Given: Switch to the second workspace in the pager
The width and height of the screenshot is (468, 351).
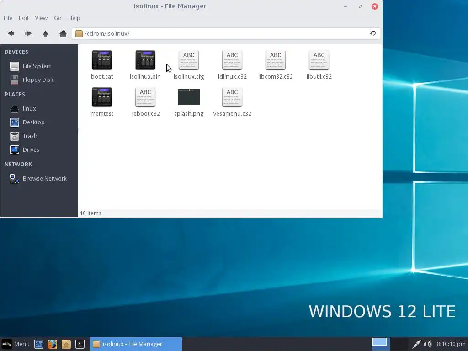Looking at the screenshot, I should click(x=399, y=344).
